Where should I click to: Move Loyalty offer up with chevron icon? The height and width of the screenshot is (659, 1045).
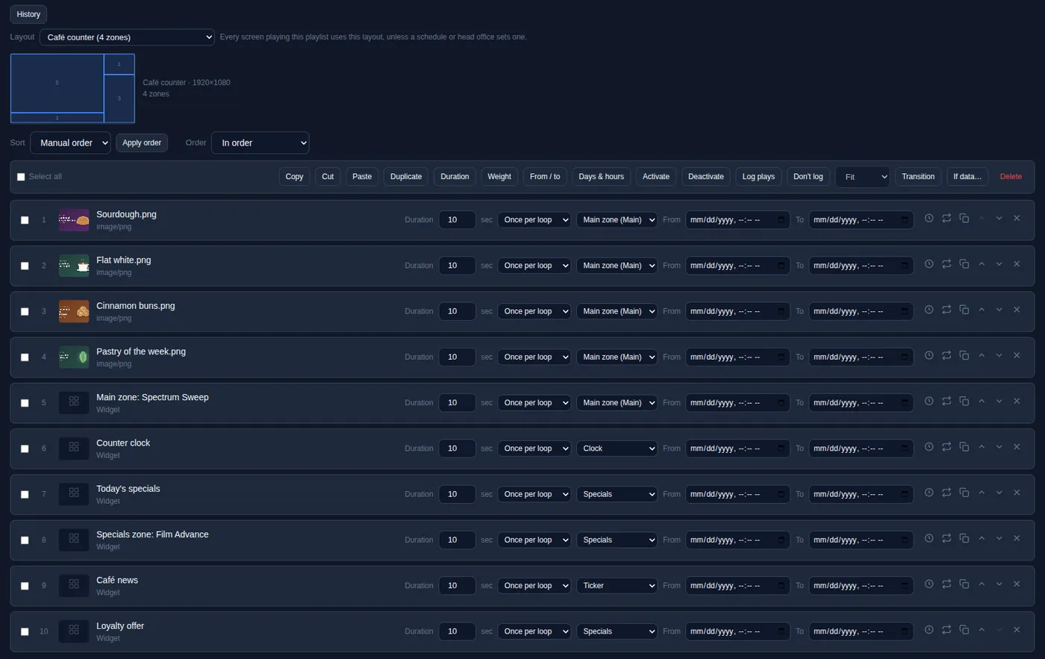[x=982, y=629]
